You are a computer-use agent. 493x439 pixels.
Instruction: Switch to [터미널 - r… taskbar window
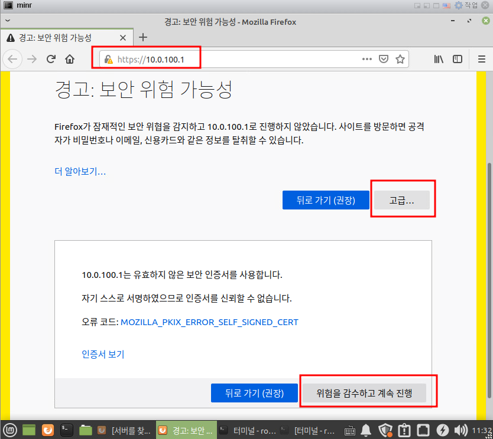click(308, 430)
